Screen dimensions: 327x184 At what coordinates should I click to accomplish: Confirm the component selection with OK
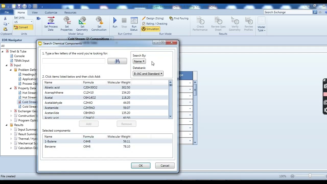pos(141,166)
